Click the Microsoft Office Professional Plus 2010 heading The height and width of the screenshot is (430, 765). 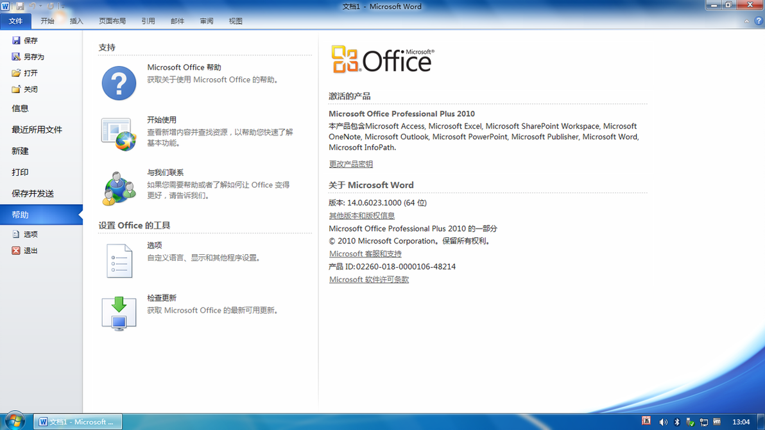pos(402,114)
